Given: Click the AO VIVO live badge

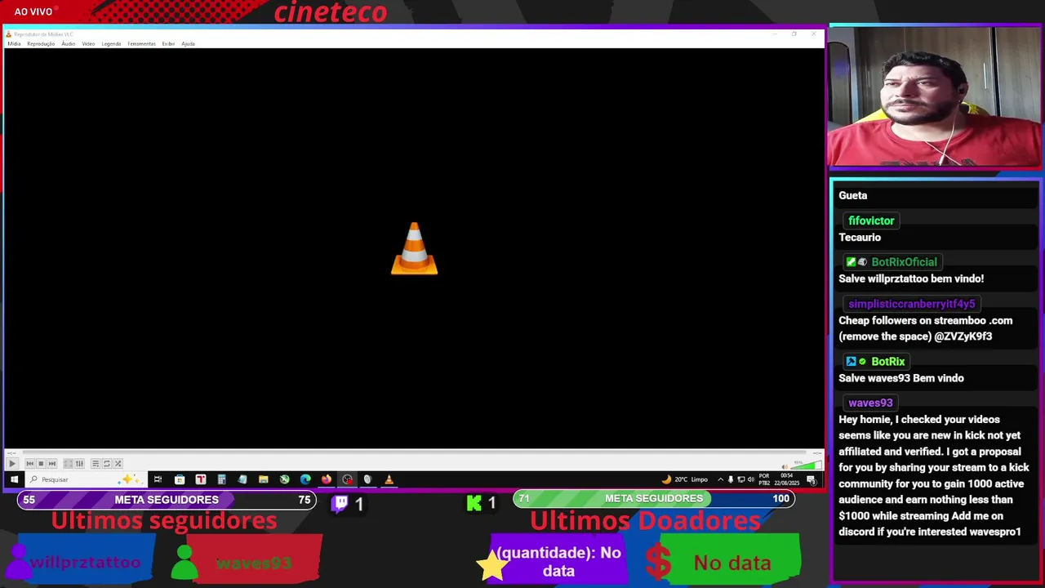Looking at the screenshot, I should [x=33, y=11].
